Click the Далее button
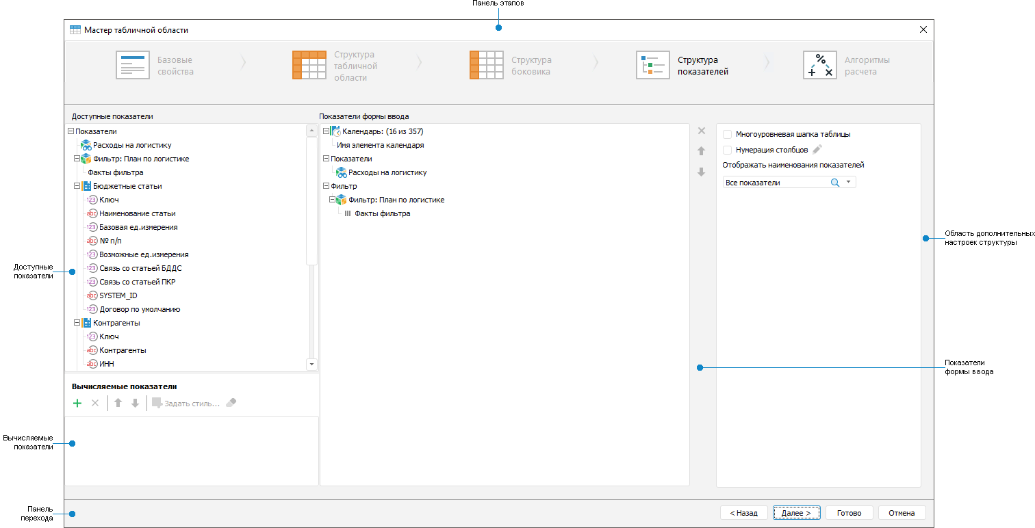 tap(796, 513)
